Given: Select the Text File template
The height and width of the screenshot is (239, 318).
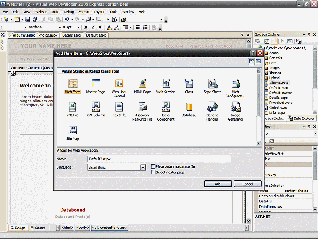Looking at the screenshot, I should (x=119, y=110).
